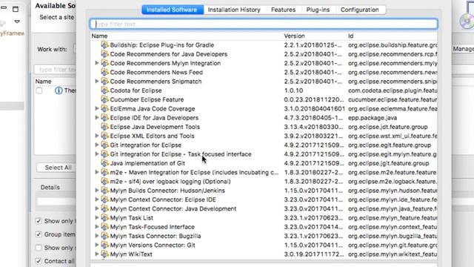Click the EclEmma Java Code Coverage icon
474x267 pixels.
(x=104, y=108)
